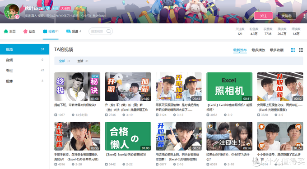Image resolution: width=307 pixels, height=169 pixels.
Task: Click clock icon beside 2-10
Action: pos(225,165)
